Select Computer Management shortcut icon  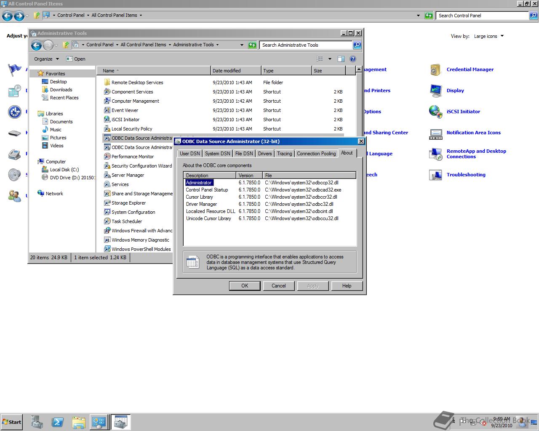[x=107, y=101]
